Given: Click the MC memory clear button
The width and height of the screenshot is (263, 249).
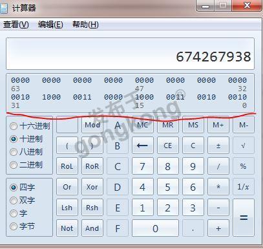Looking at the screenshot, I should [x=143, y=125].
